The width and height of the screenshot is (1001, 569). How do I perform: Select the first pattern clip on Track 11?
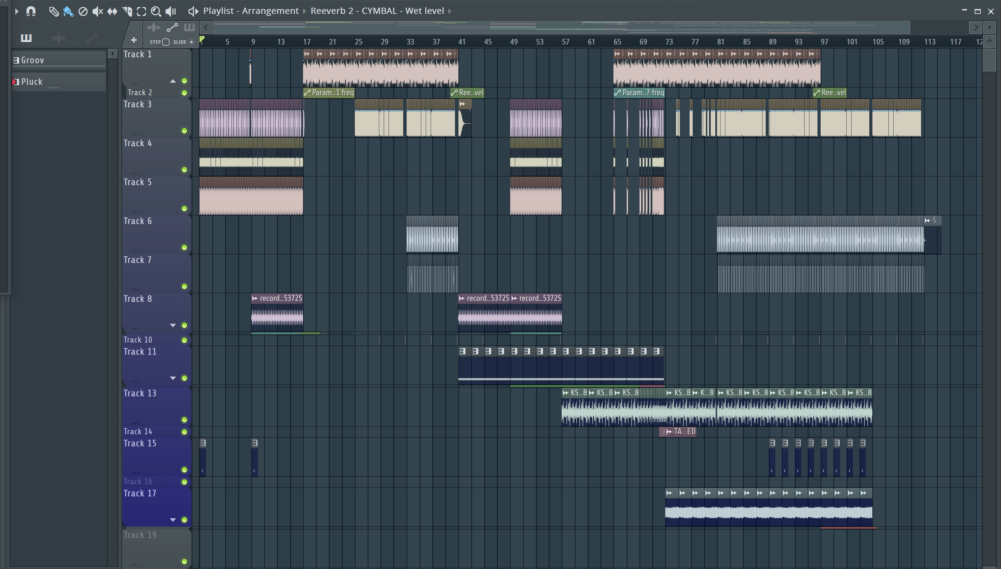click(x=464, y=365)
